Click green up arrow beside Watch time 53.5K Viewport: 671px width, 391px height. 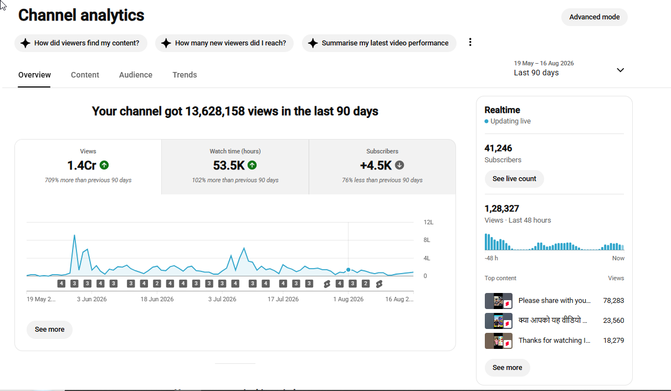click(x=252, y=165)
